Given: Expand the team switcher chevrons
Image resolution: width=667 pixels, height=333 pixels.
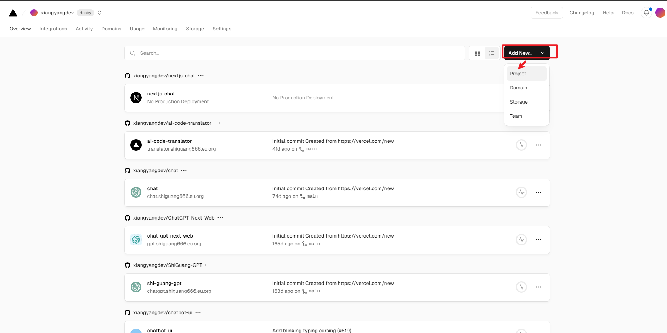Looking at the screenshot, I should point(100,13).
